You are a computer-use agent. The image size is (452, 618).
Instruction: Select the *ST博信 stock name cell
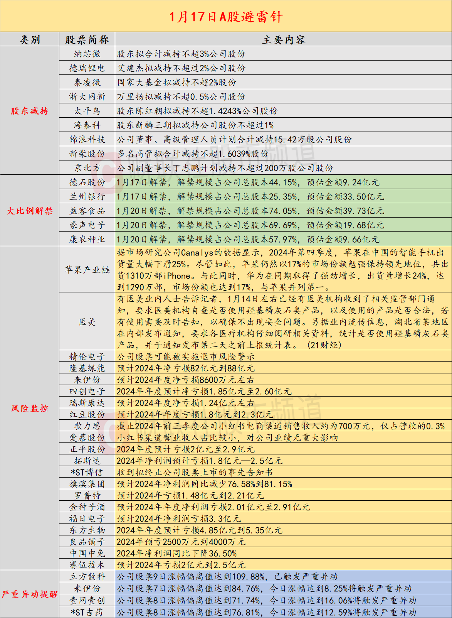coord(87,472)
